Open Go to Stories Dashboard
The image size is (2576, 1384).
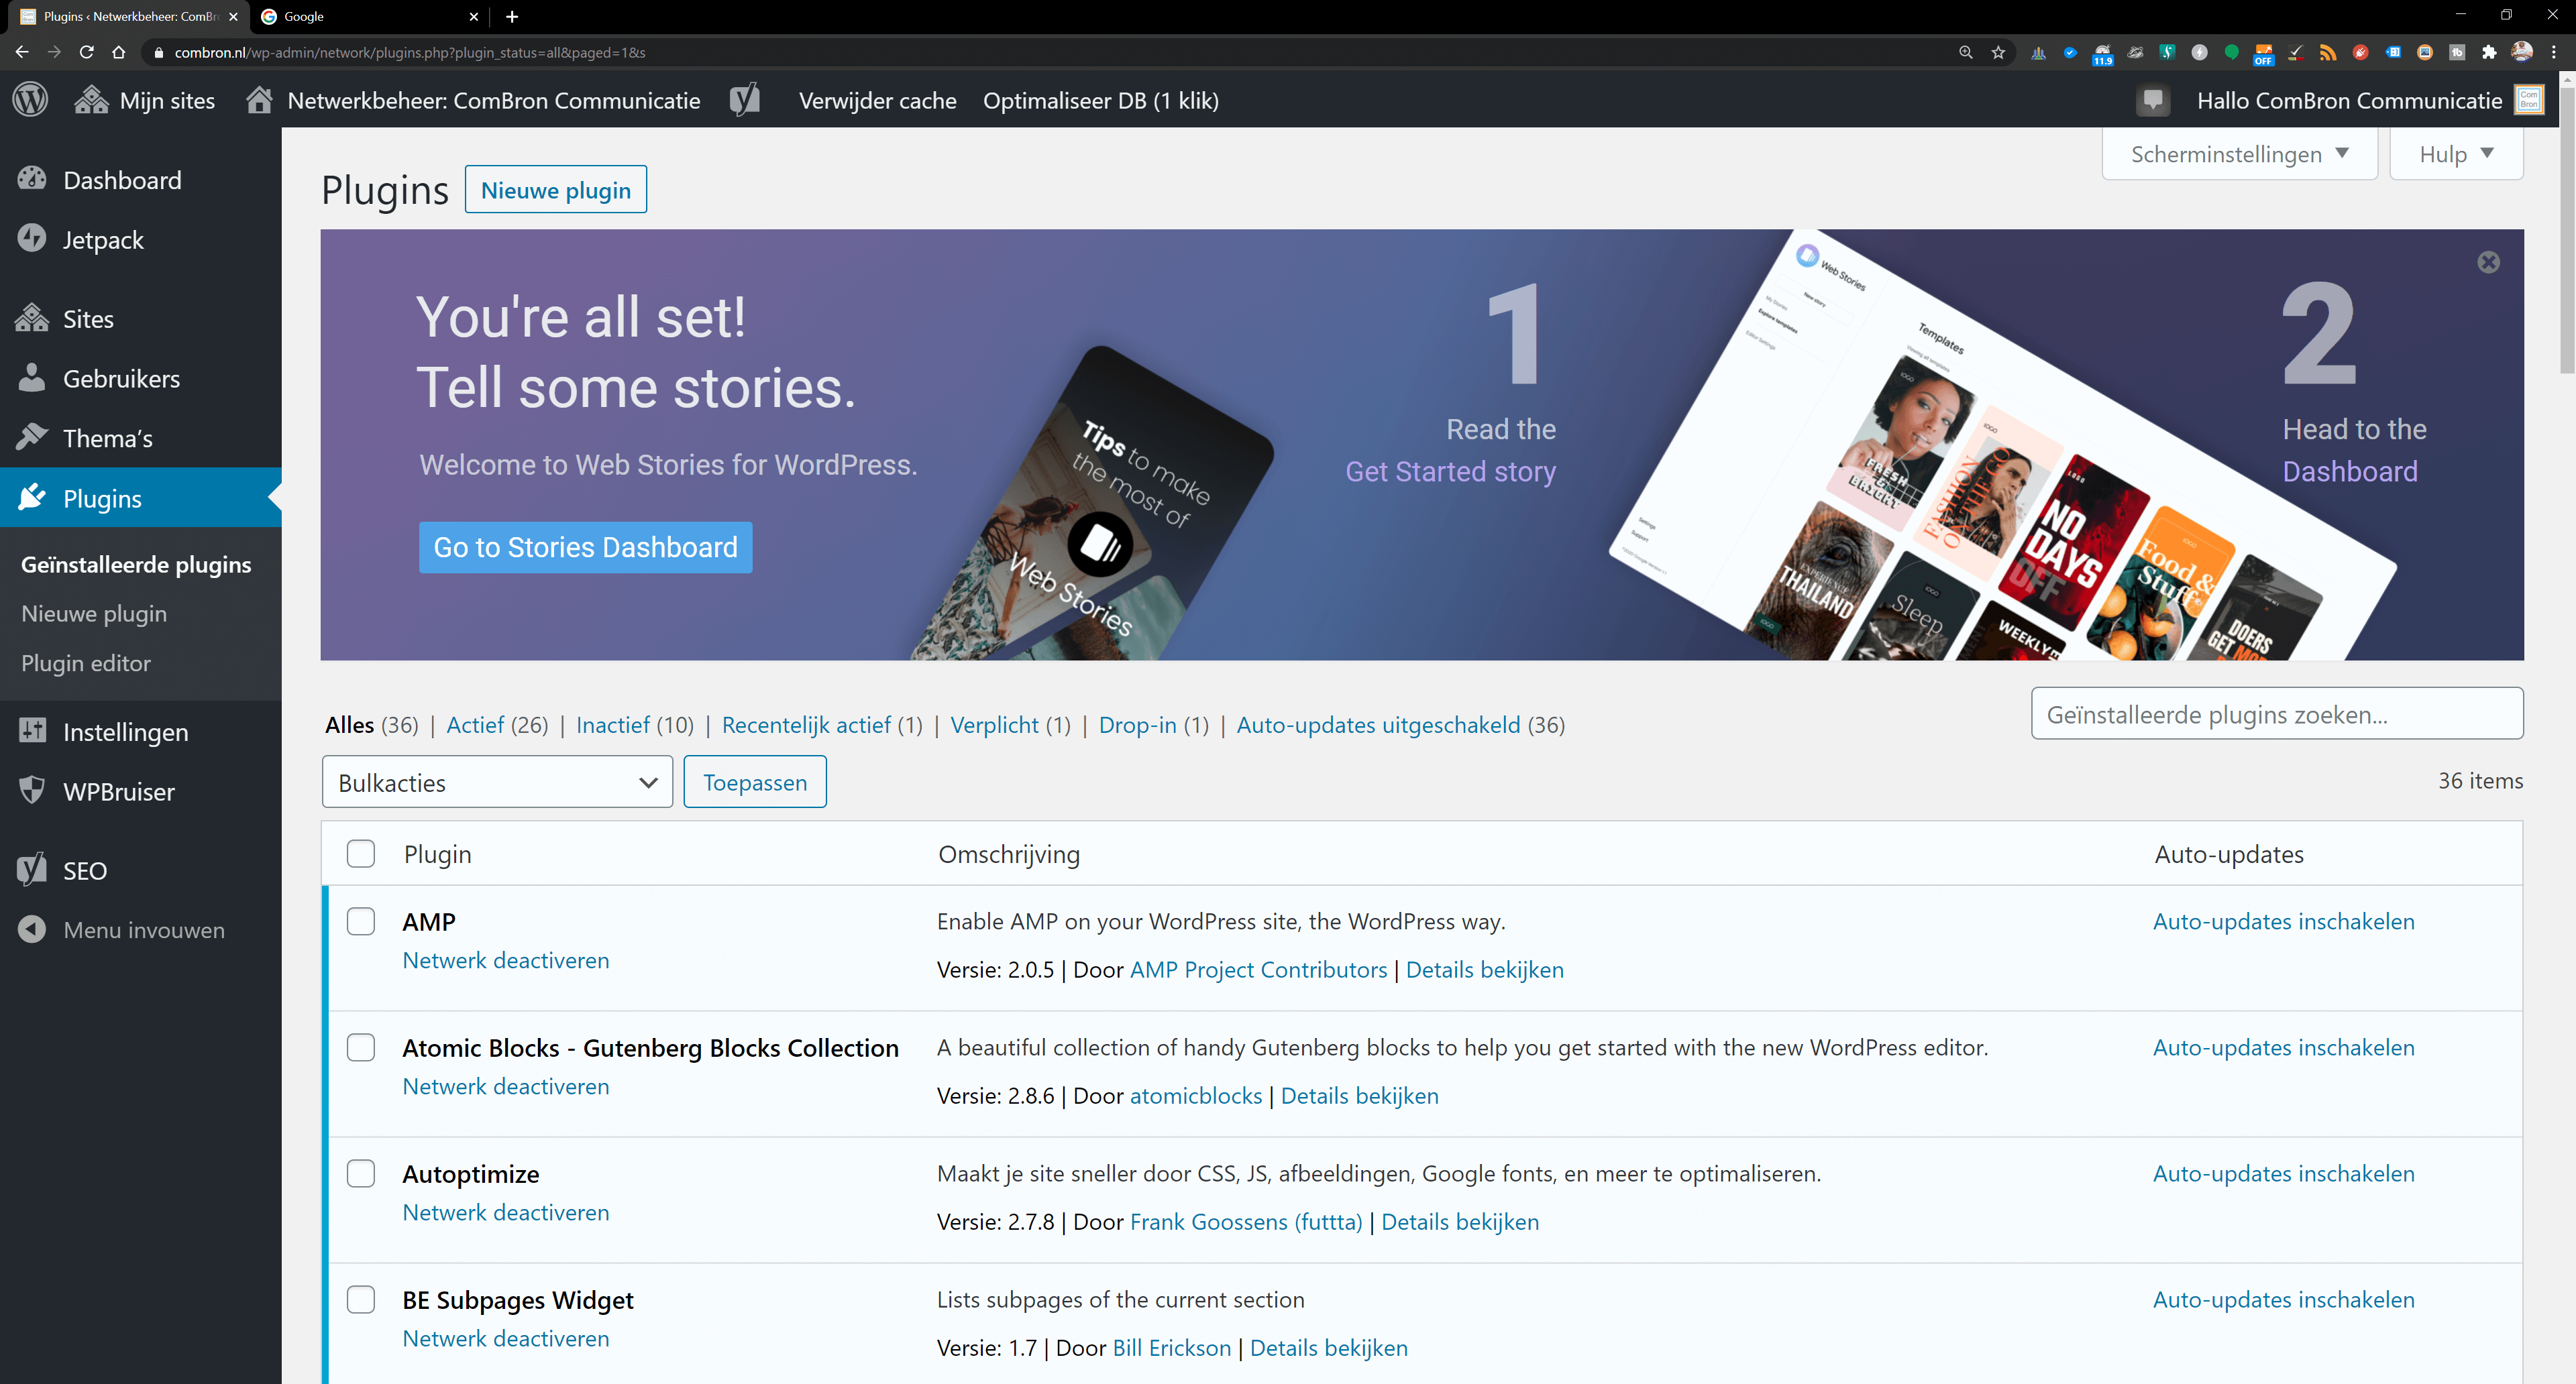point(585,546)
